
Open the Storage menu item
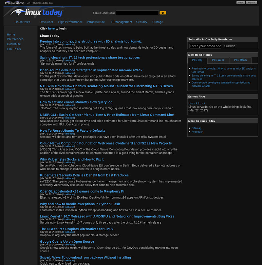pyautogui.click(x=158, y=22)
